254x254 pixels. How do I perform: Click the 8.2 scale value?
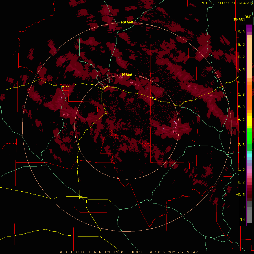(241, 57)
